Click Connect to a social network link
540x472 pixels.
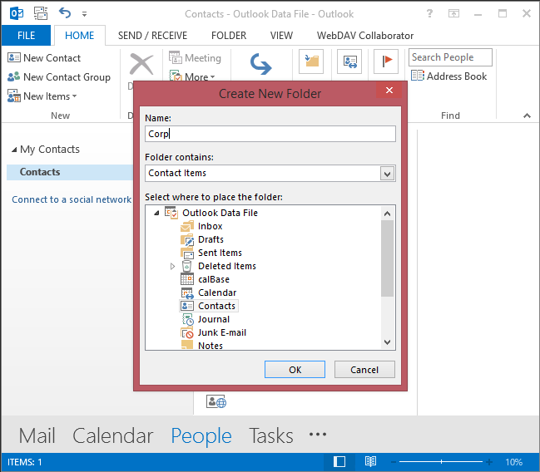(x=72, y=199)
